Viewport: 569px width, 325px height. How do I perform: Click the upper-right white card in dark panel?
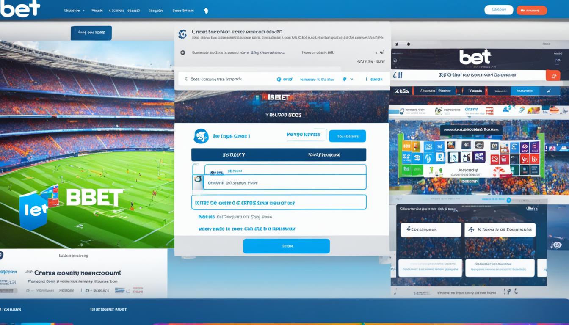pyautogui.click(x=500, y=230)
